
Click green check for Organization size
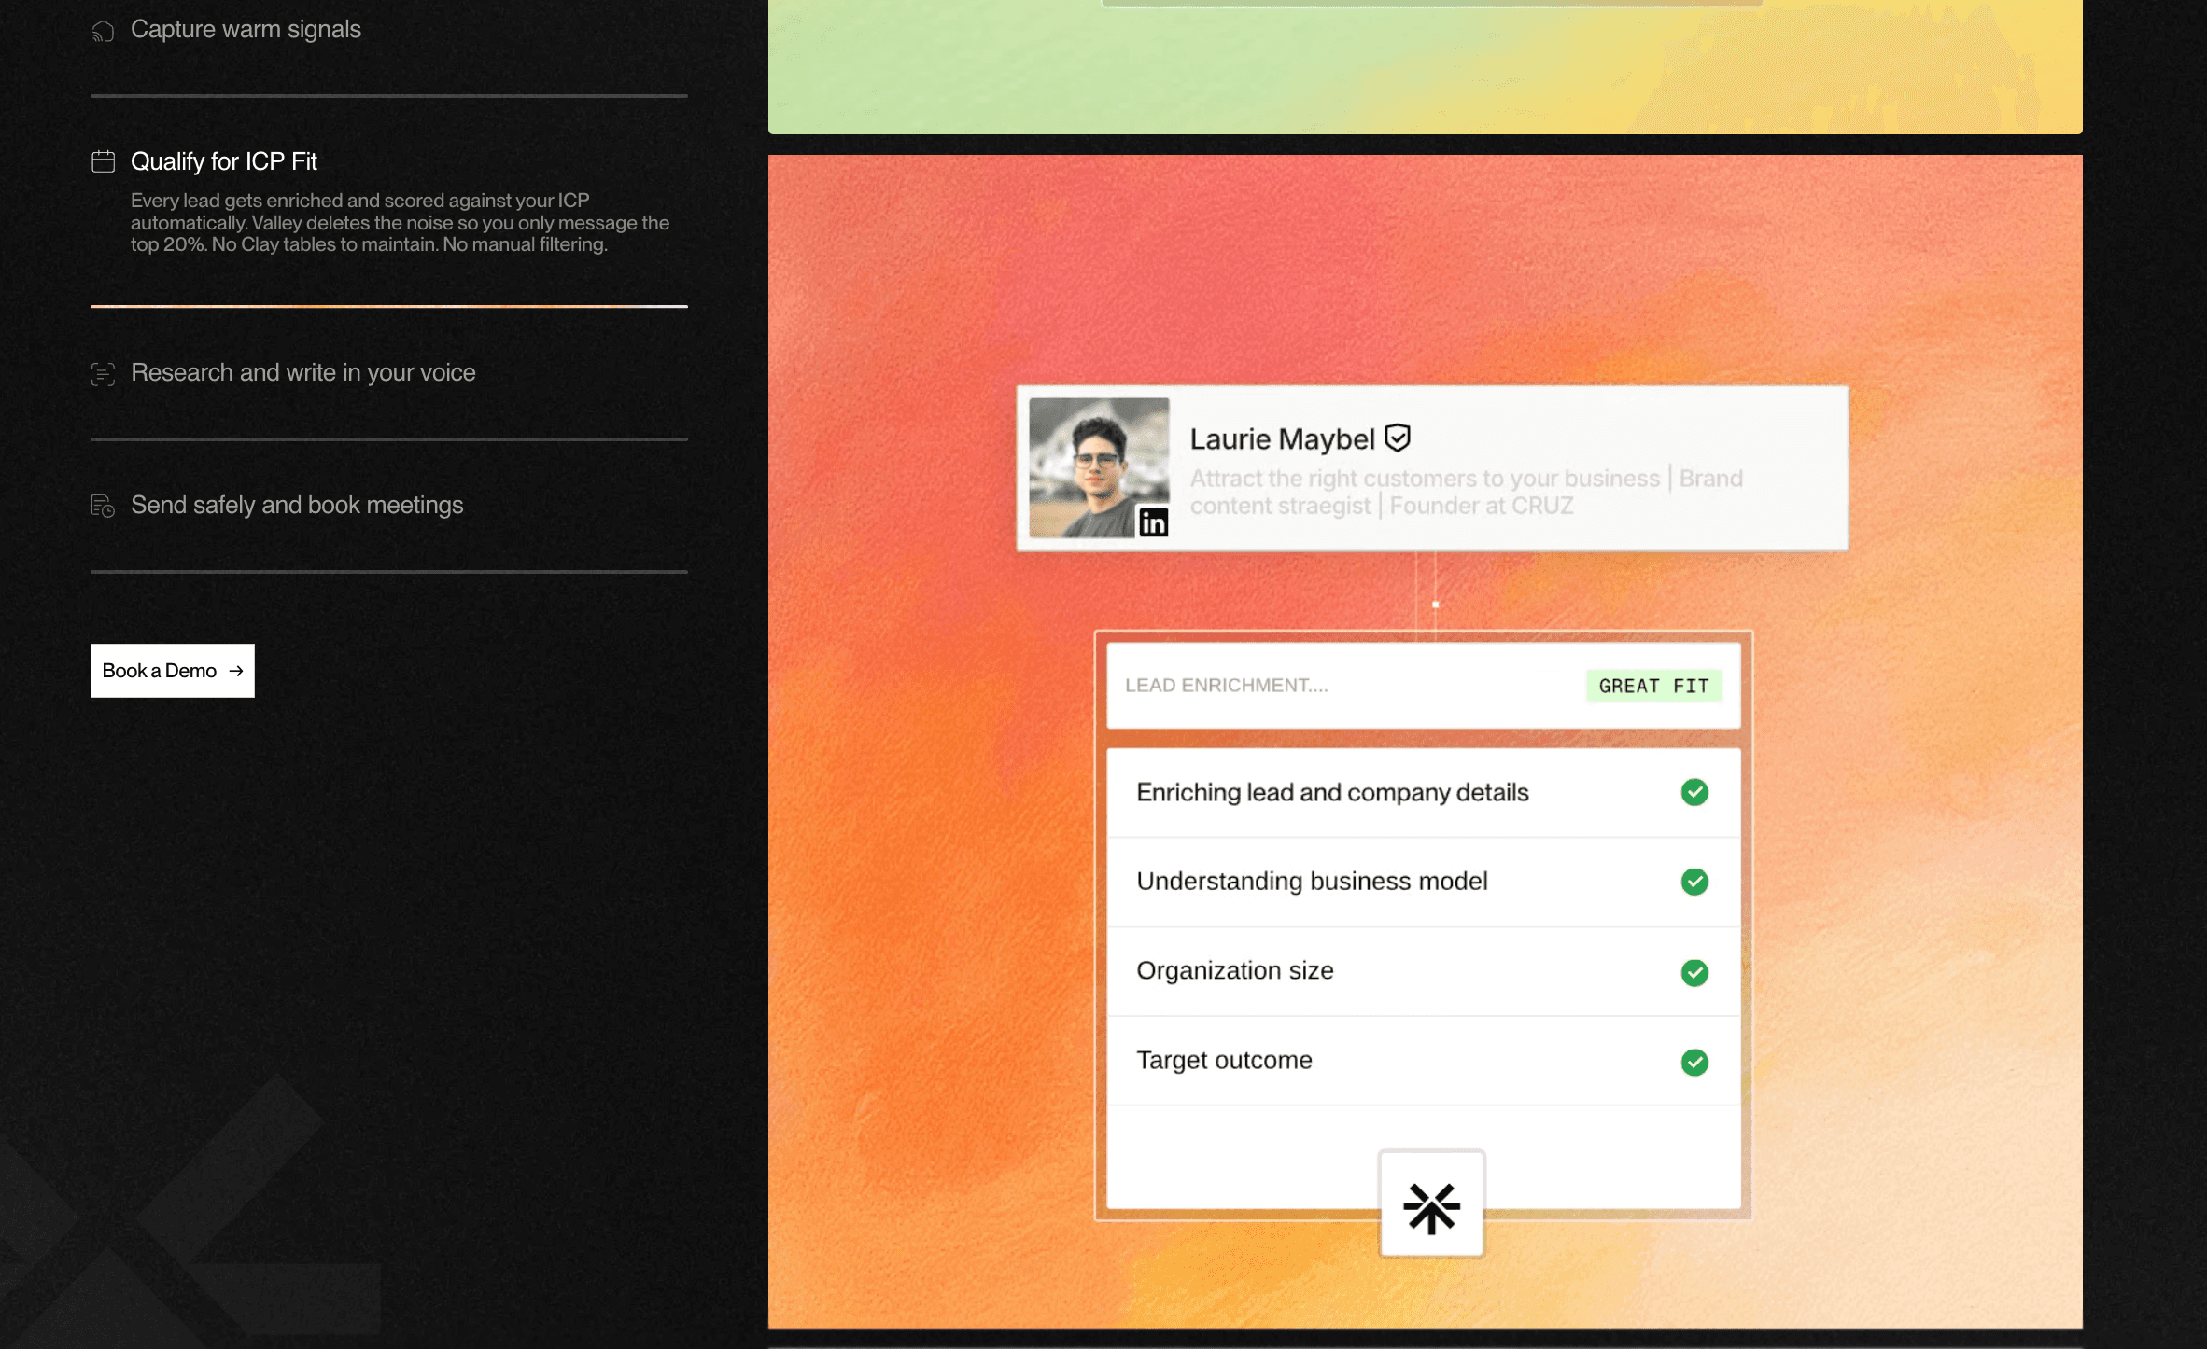tap(1694, 972)
